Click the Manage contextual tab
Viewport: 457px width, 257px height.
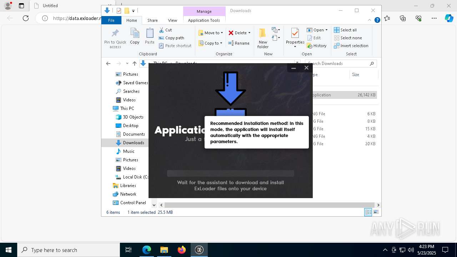204,11
